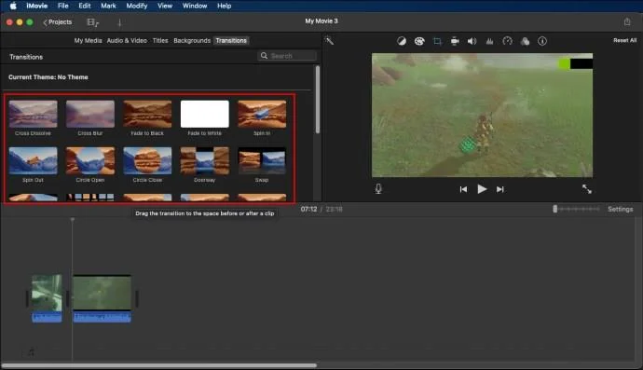
Task: Skip to the next clip
Action: pos(499,189)
